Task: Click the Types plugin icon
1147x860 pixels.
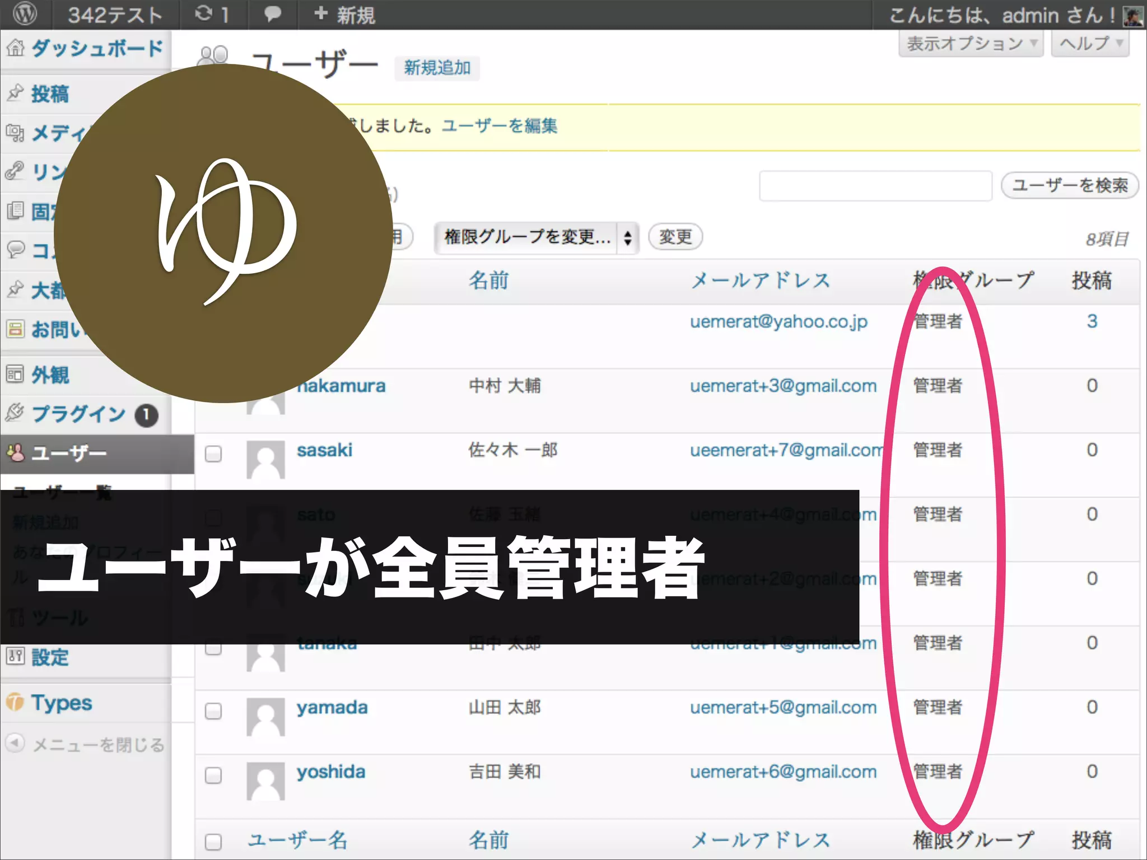Action: 15,702
